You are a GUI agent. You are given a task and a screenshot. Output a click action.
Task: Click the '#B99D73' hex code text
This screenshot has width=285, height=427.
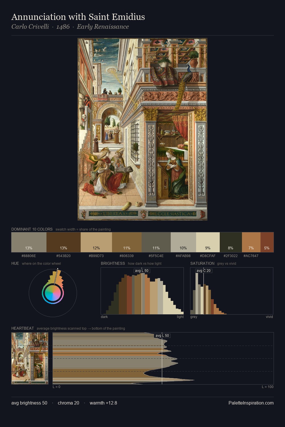click(96, 256)
